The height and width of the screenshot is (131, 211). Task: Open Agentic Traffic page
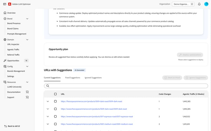click(13, 50)
